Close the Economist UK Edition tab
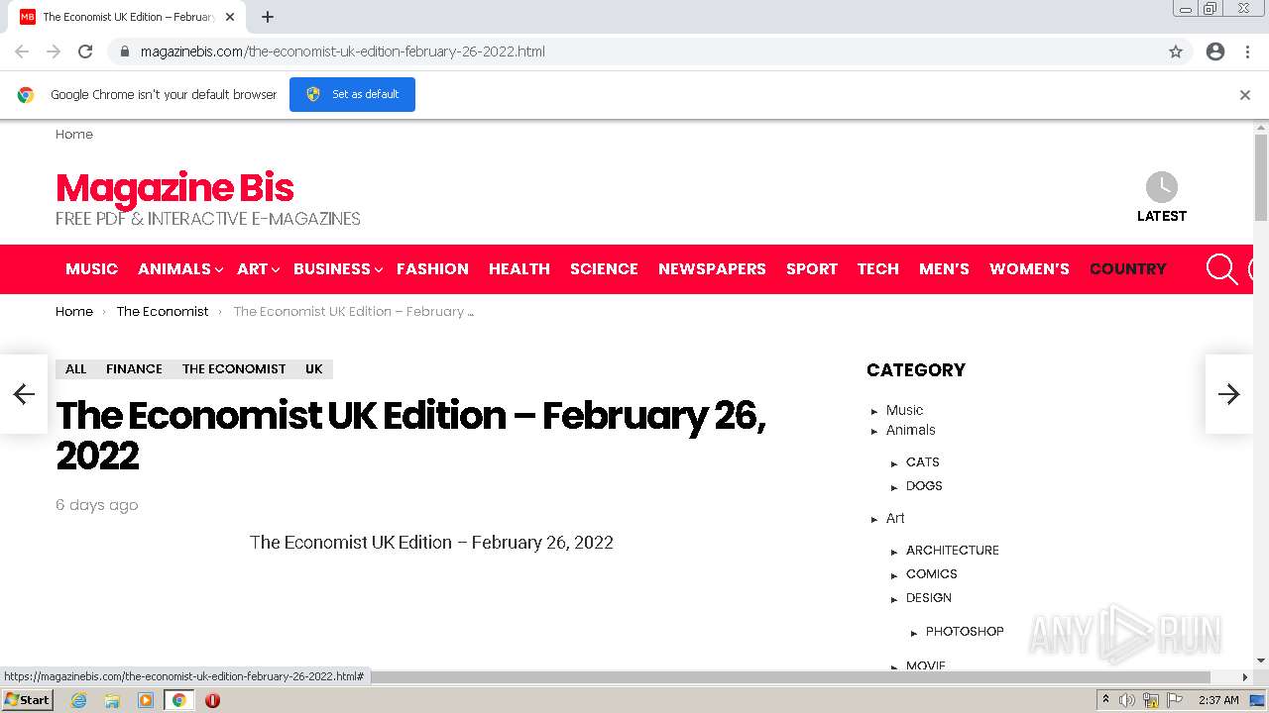 [230, 17]
